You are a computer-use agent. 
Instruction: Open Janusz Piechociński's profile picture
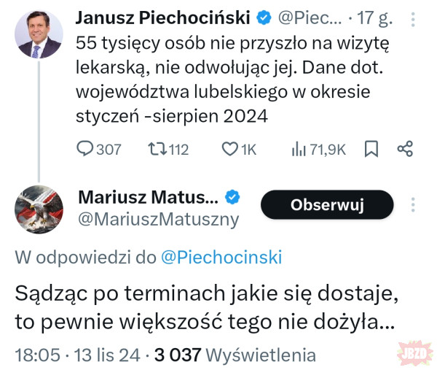click(39, 35)
